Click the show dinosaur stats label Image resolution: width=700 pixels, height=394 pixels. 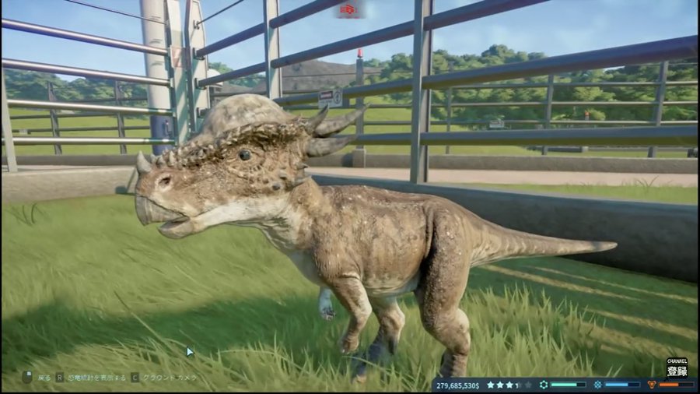(97, 378)
